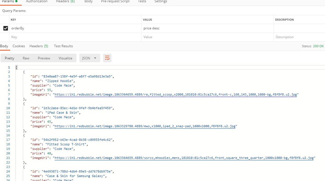Open the Pre-request Script tab

tap(115, 1)
